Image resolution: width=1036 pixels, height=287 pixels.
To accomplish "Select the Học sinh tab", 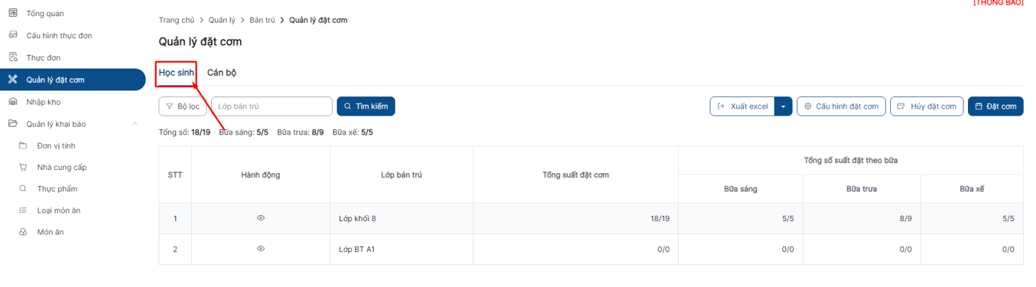I will [176, 72].
